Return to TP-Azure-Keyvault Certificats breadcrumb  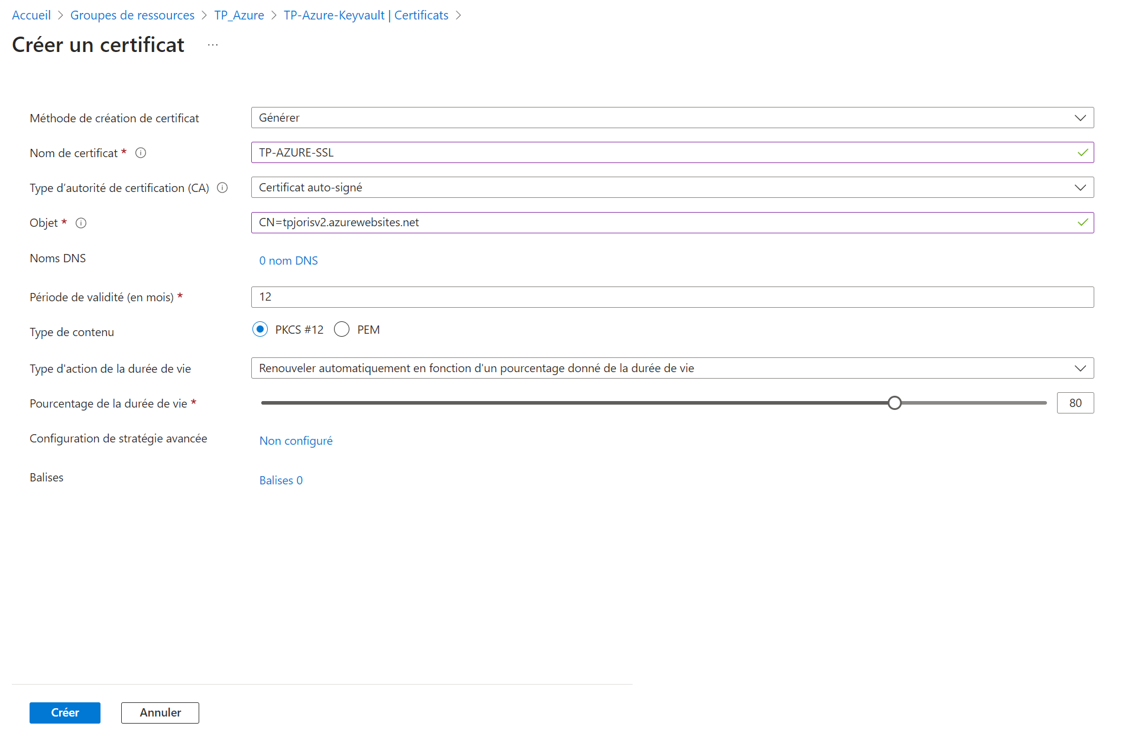[x=366, y=15]
